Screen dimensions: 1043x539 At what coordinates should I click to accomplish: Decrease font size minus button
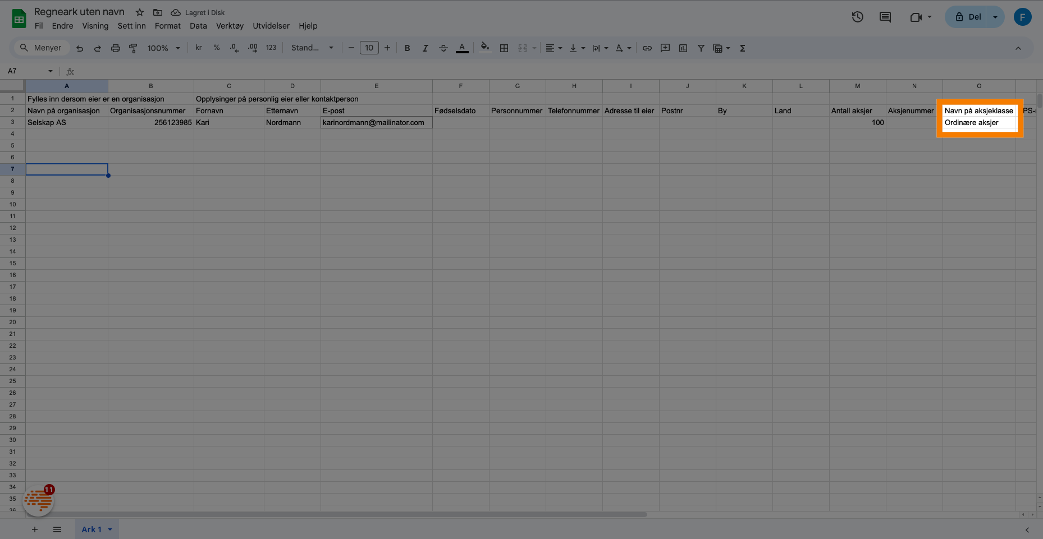(x=351, y=48)
